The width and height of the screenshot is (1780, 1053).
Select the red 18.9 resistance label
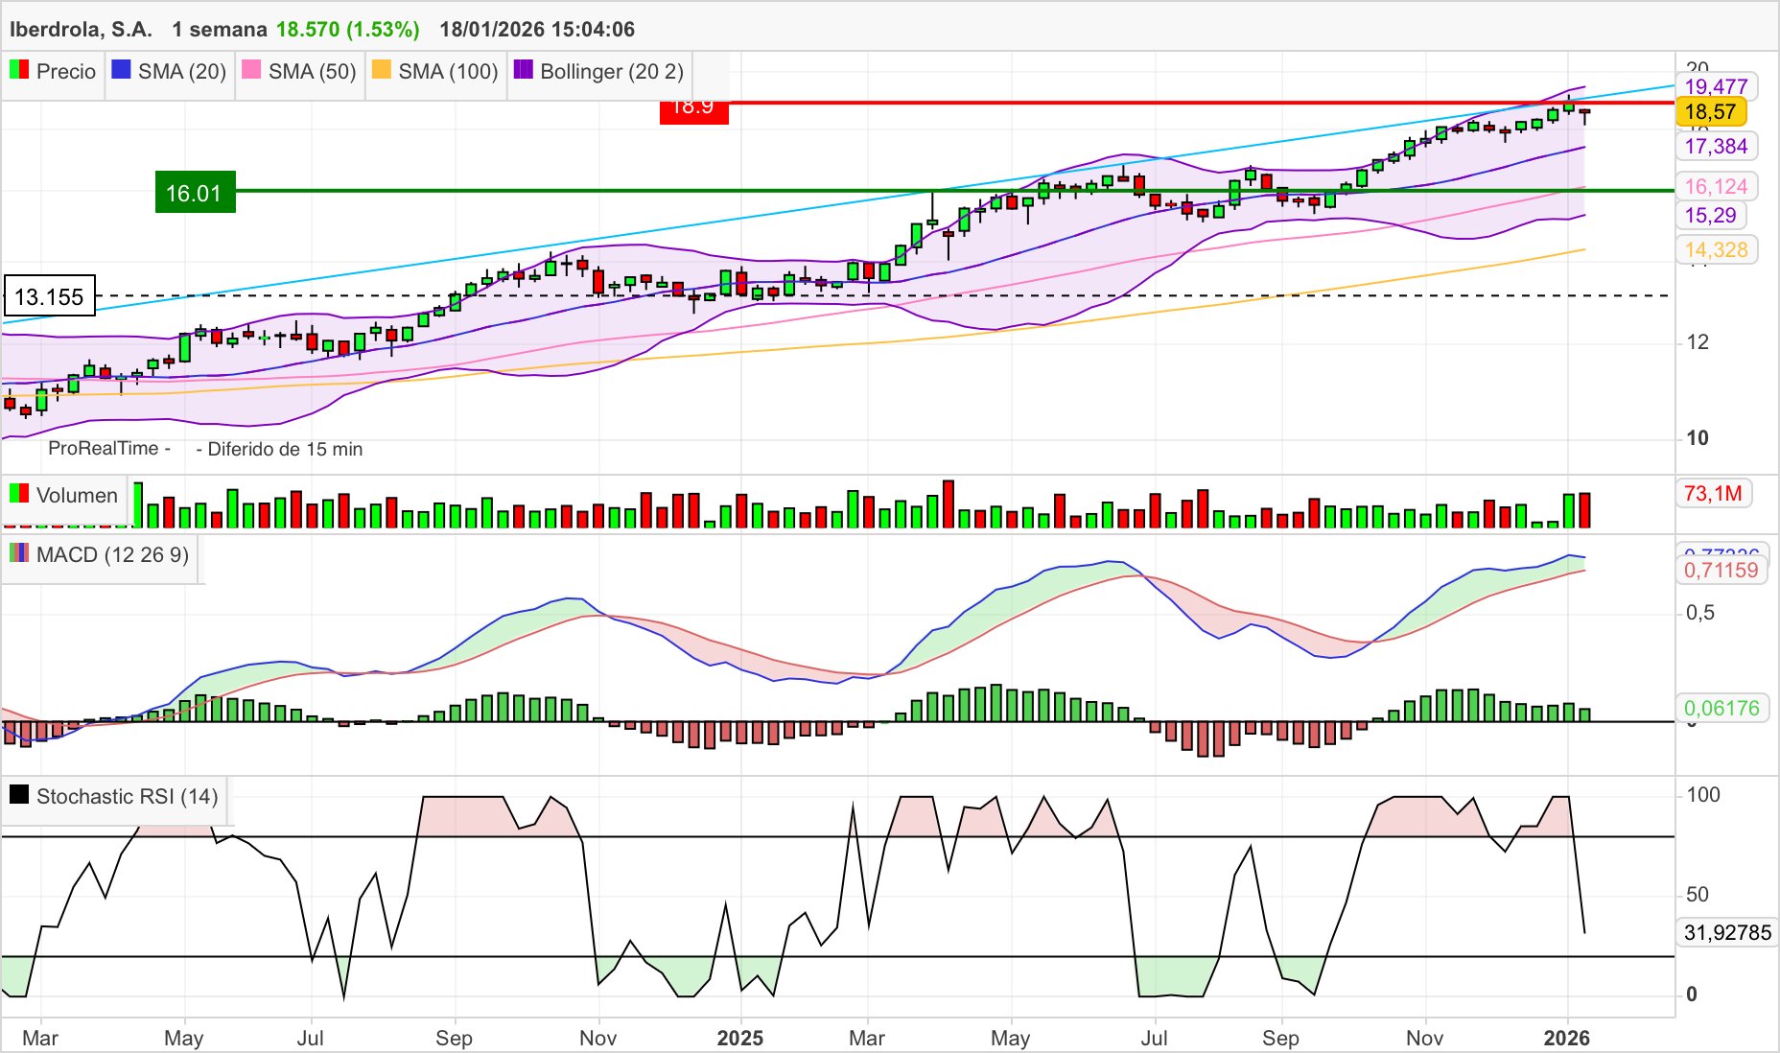693,111
